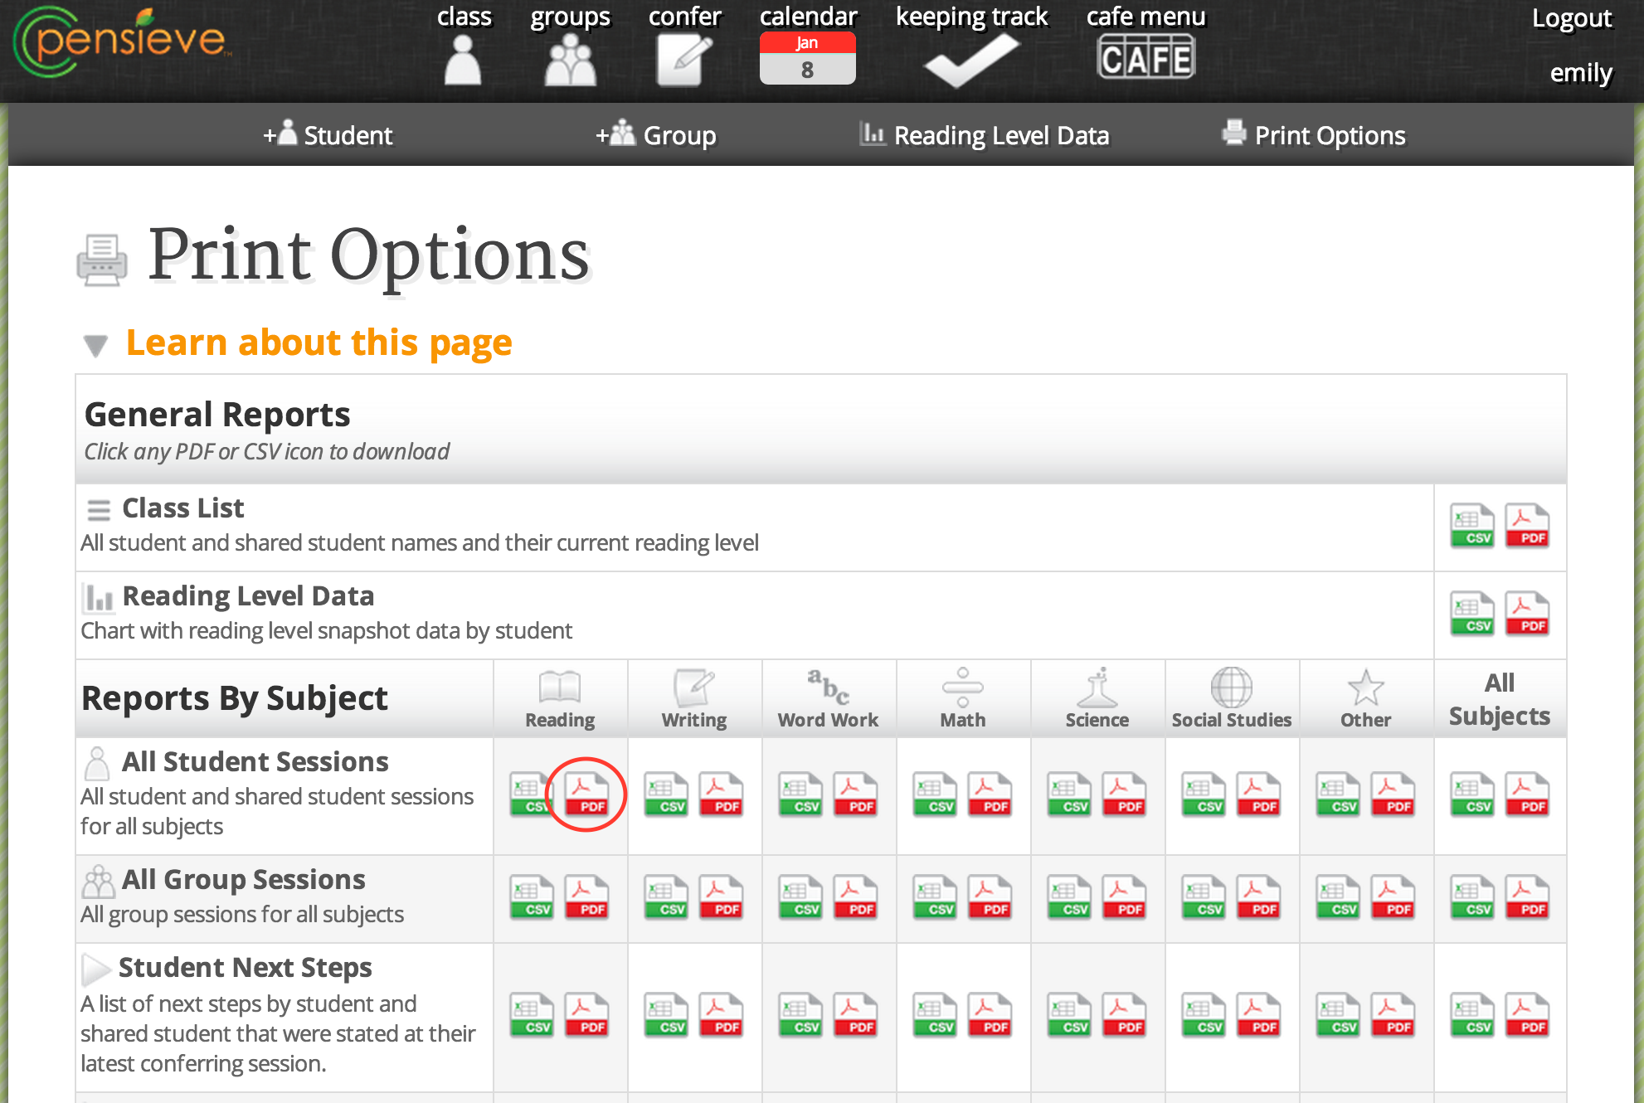Download Student Next Steps Writing CSV

(x=666, y=1015)
